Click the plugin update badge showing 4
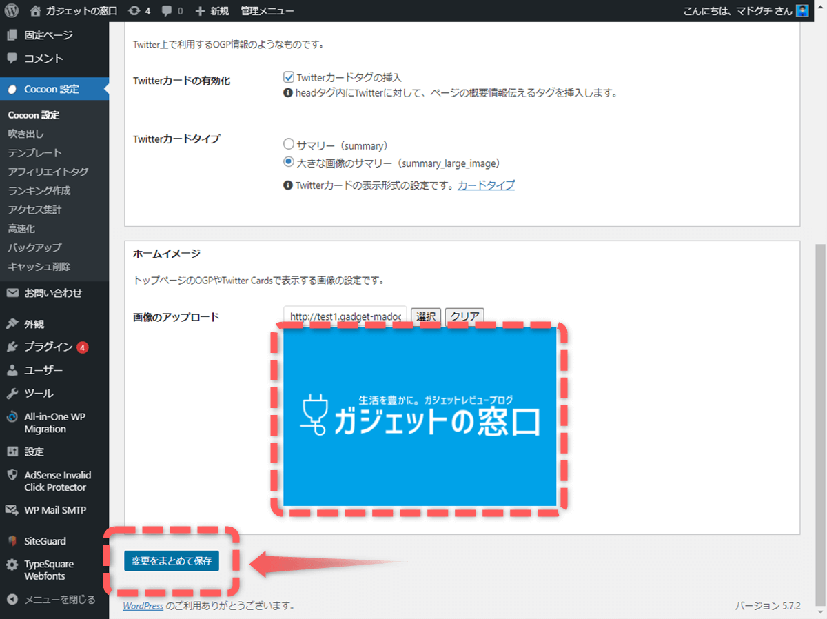Image resolution: width=827 pixels, height=619 pixels. point(83,347)
